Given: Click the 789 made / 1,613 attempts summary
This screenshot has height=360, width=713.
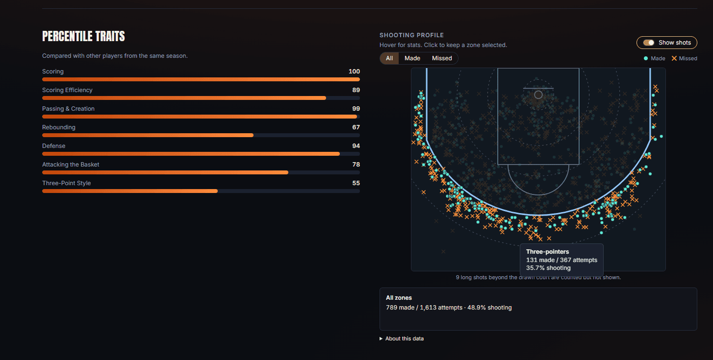Looking at the screenshot, I should (x=449, y=308).
